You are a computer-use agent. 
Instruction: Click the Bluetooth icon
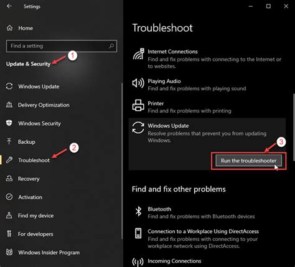tap(138, 212)
